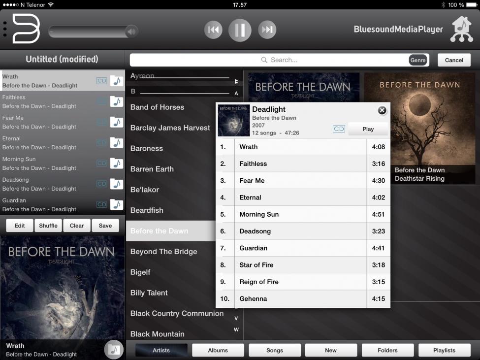This screenshot has width=480, height=360.
Task: Play track 9 Reign of Fire
Action: tap(303, 282)
